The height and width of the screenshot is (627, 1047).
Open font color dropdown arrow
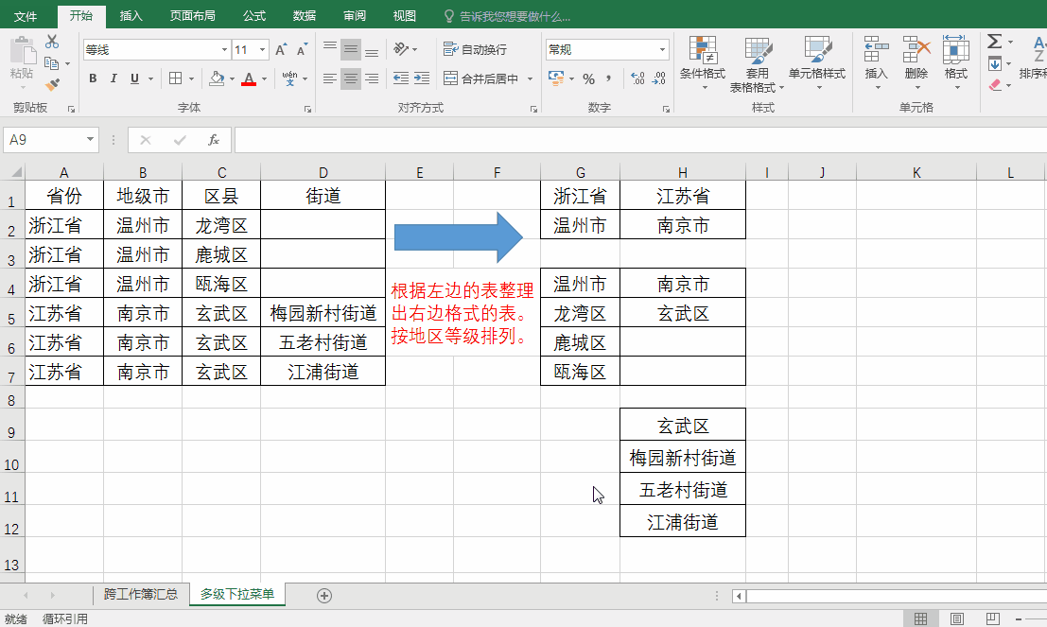265,78
